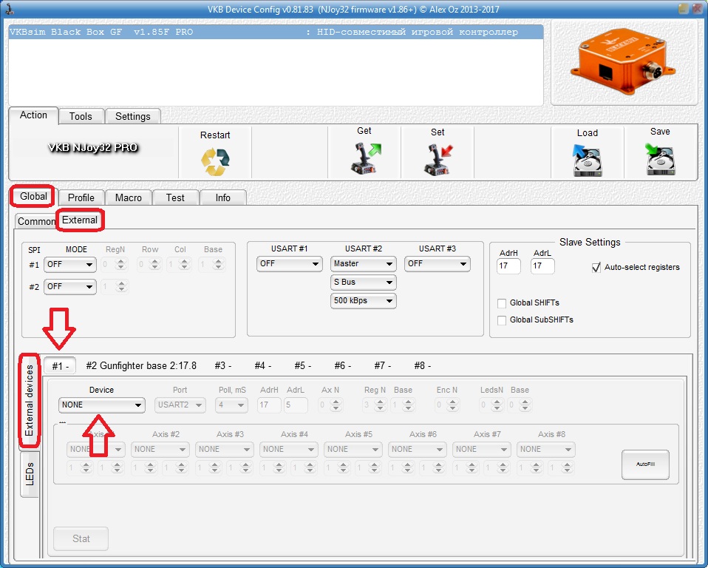708x568 pixels.
Task: Click the Restart recycle icon
Action: pos(215,160)
